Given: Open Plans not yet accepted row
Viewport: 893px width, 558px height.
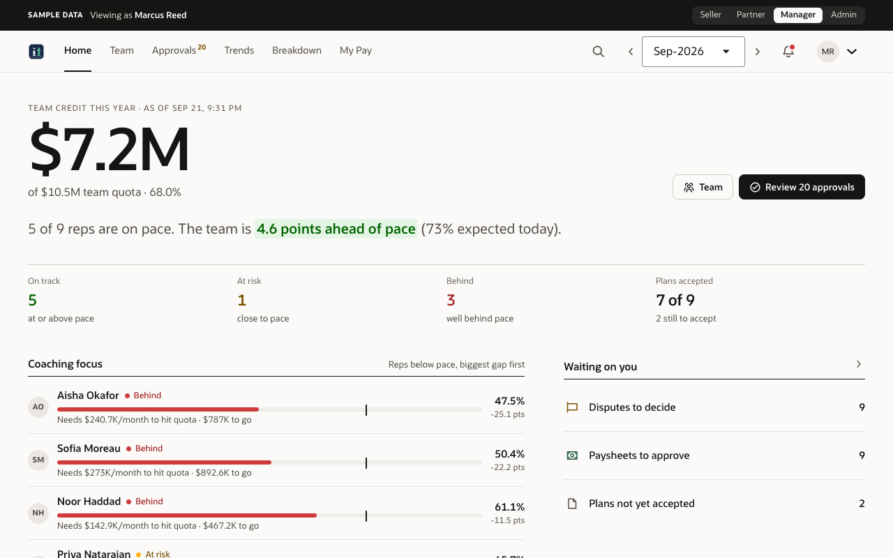Looking at the screenshot, I should 714,504.
